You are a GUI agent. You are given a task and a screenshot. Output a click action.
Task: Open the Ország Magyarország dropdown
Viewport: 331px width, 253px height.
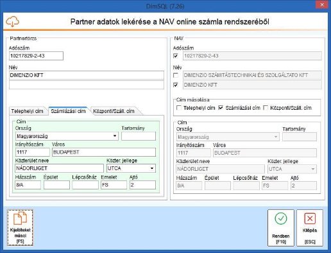tap(115, 136)
